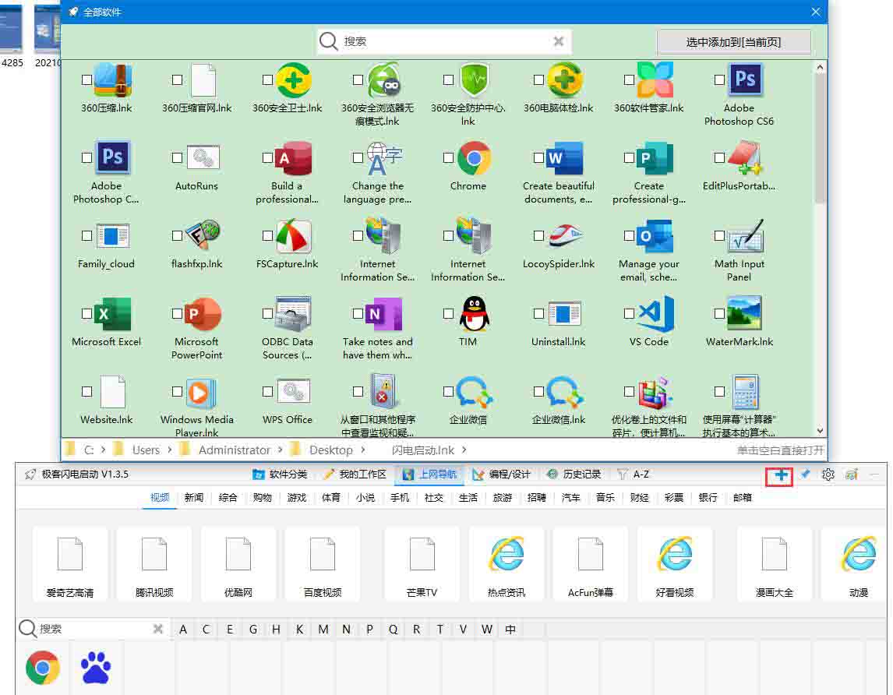Expand the chevron after Desktop in path

tap(363, 450)
